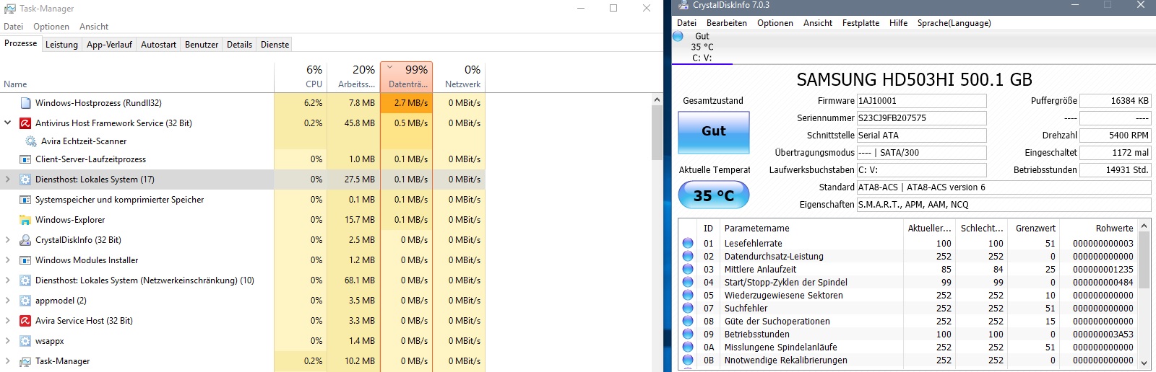Click Betriebsstunden value 14931 Std.
This screenshot has height=372, width=1156.
[1115, 170]
